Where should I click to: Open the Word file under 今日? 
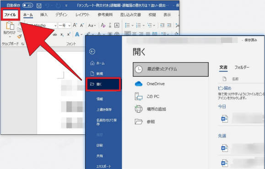tap(242, 119)
